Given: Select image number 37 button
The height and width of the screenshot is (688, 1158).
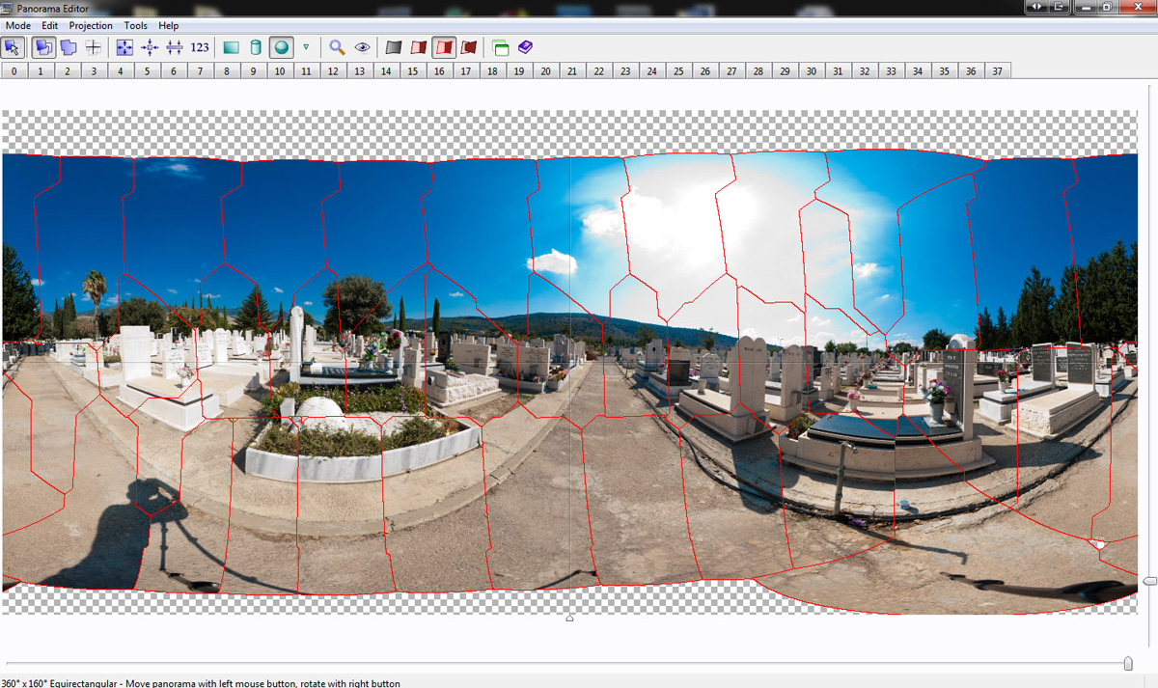Looking at the screenshot, I should pyautogui.click(x=997, y=71).
